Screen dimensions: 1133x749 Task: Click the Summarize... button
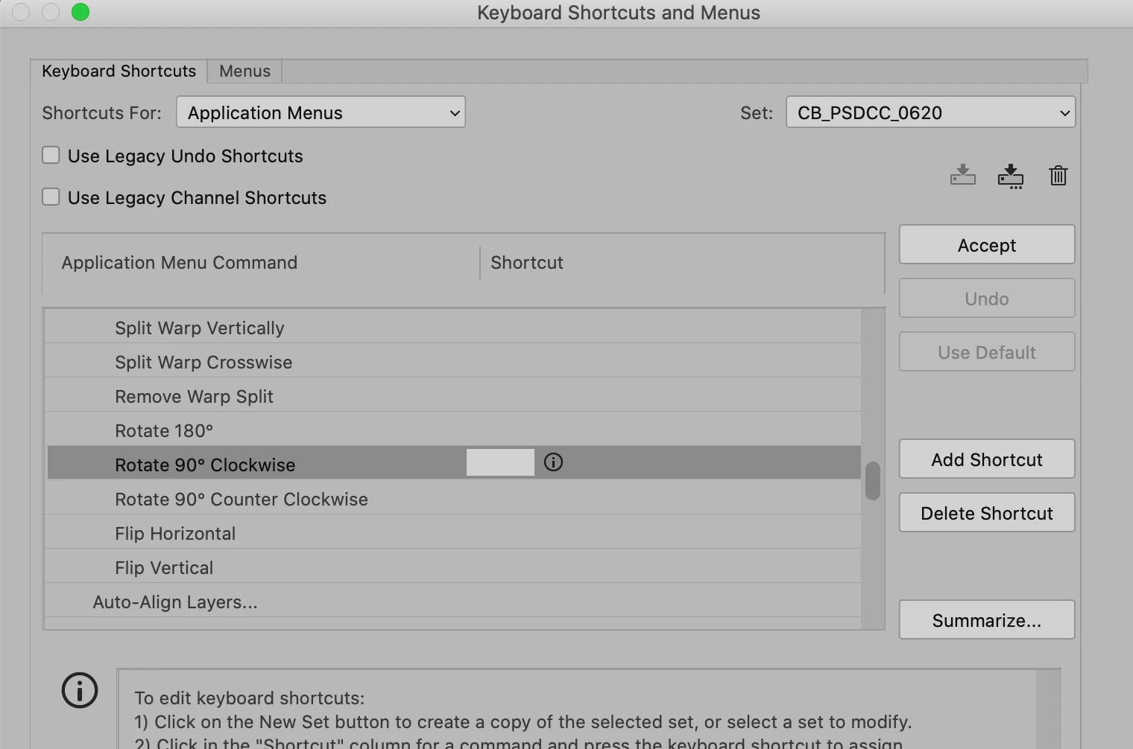click(987, 620)
